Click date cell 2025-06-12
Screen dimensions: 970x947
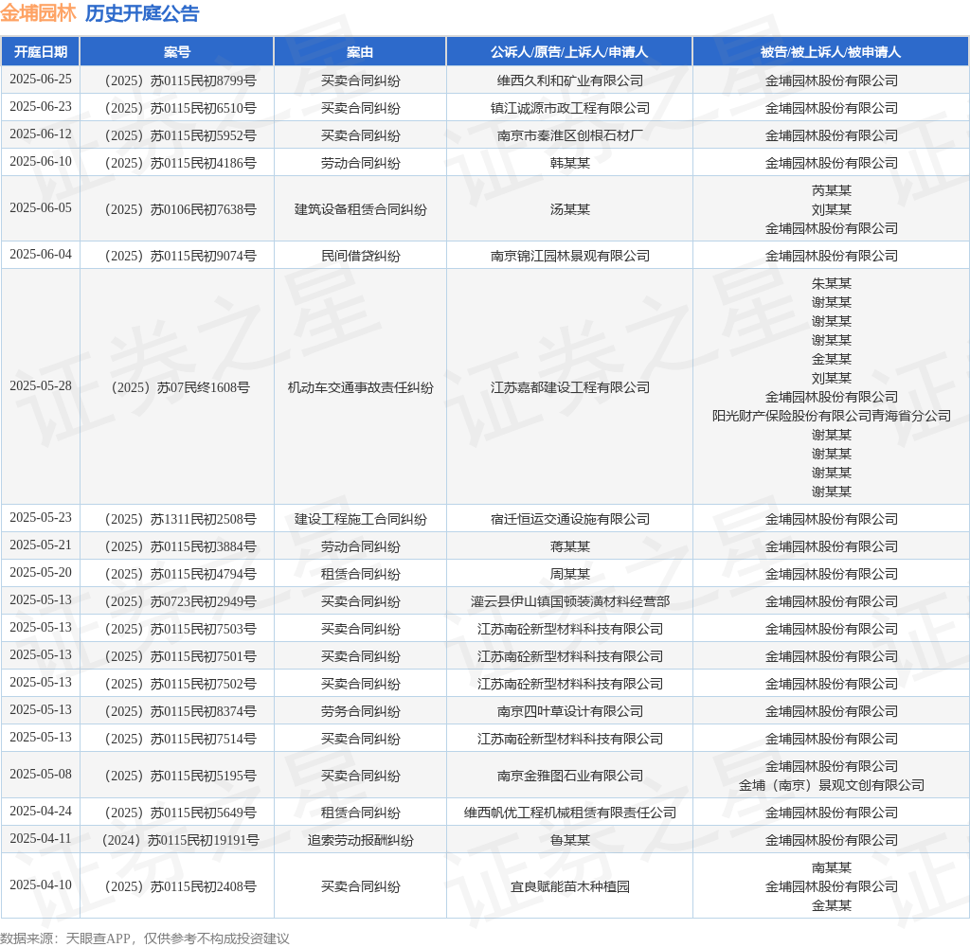40,134
